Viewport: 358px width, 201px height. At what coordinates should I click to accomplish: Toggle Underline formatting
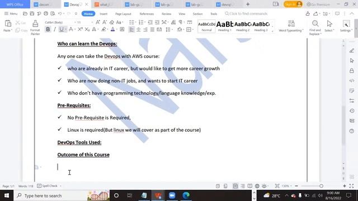click(x=61, y=29)
